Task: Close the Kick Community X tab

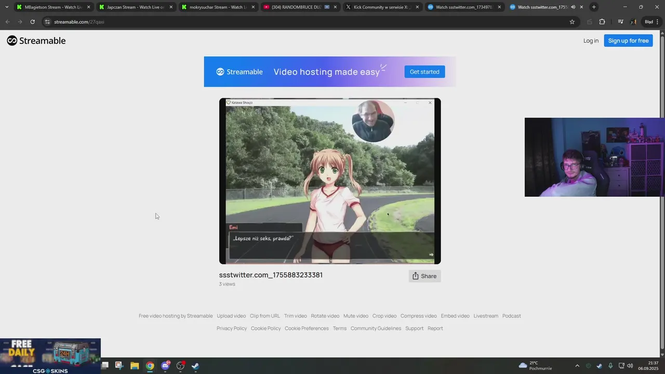Action: 417,7
